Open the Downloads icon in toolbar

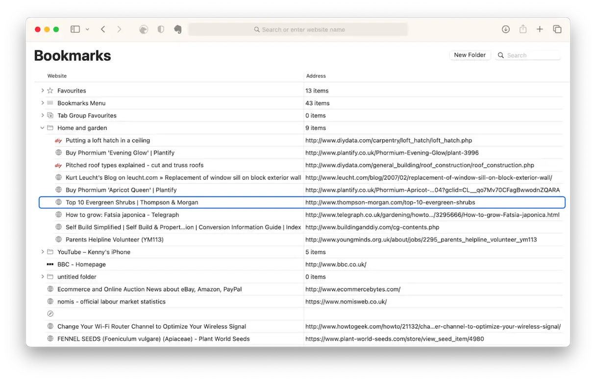click(506, 29)
